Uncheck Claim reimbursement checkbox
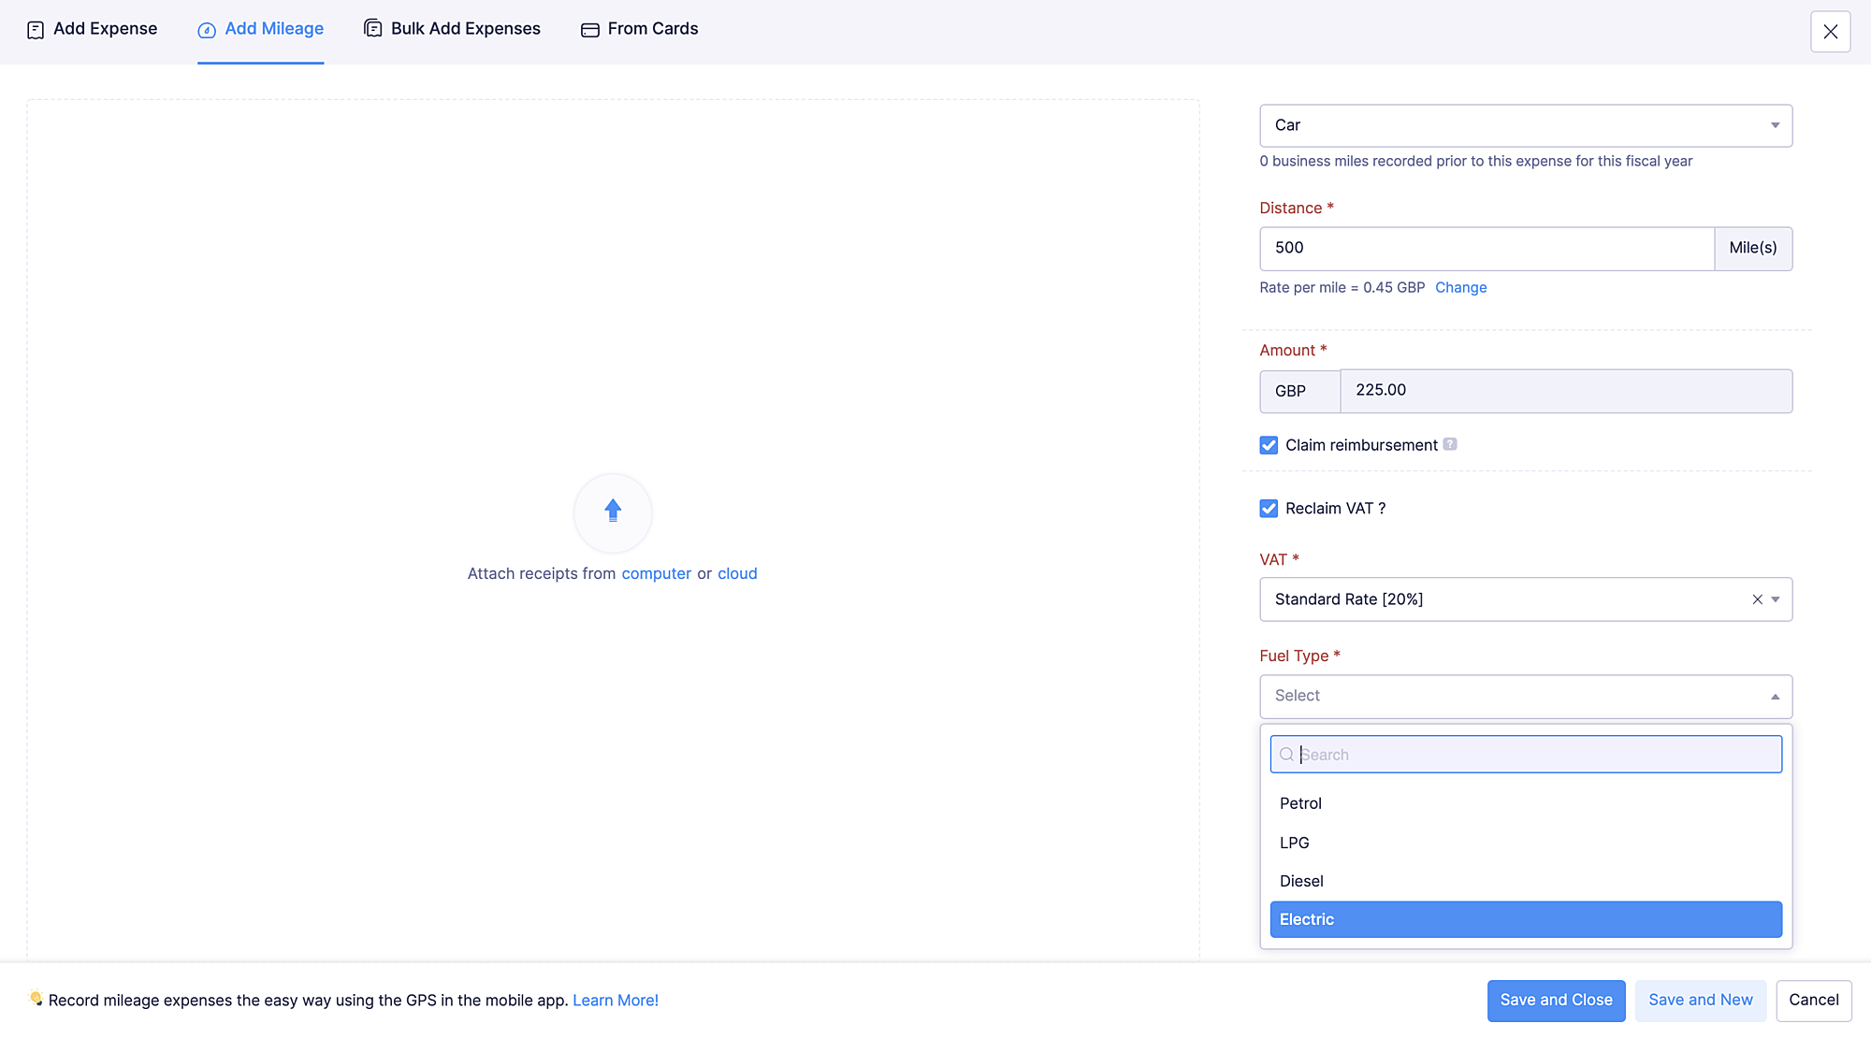This screenshot has width=1871, height=1038. click(x=1269, y=445)
